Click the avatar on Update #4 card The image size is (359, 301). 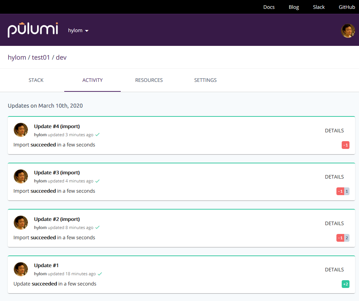pyautogui.click(x=21, y=130)
